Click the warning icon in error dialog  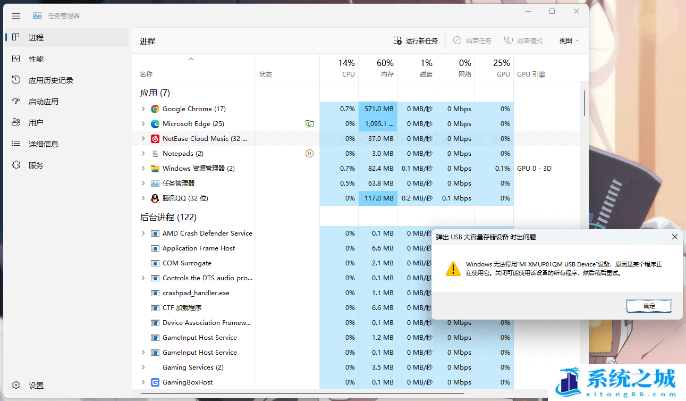[453, 268]
